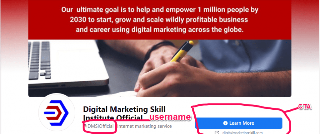Viewport: 320px width, 134px height.
Task: Click the @DMSIOfficial username
Action: coord(98,126)
